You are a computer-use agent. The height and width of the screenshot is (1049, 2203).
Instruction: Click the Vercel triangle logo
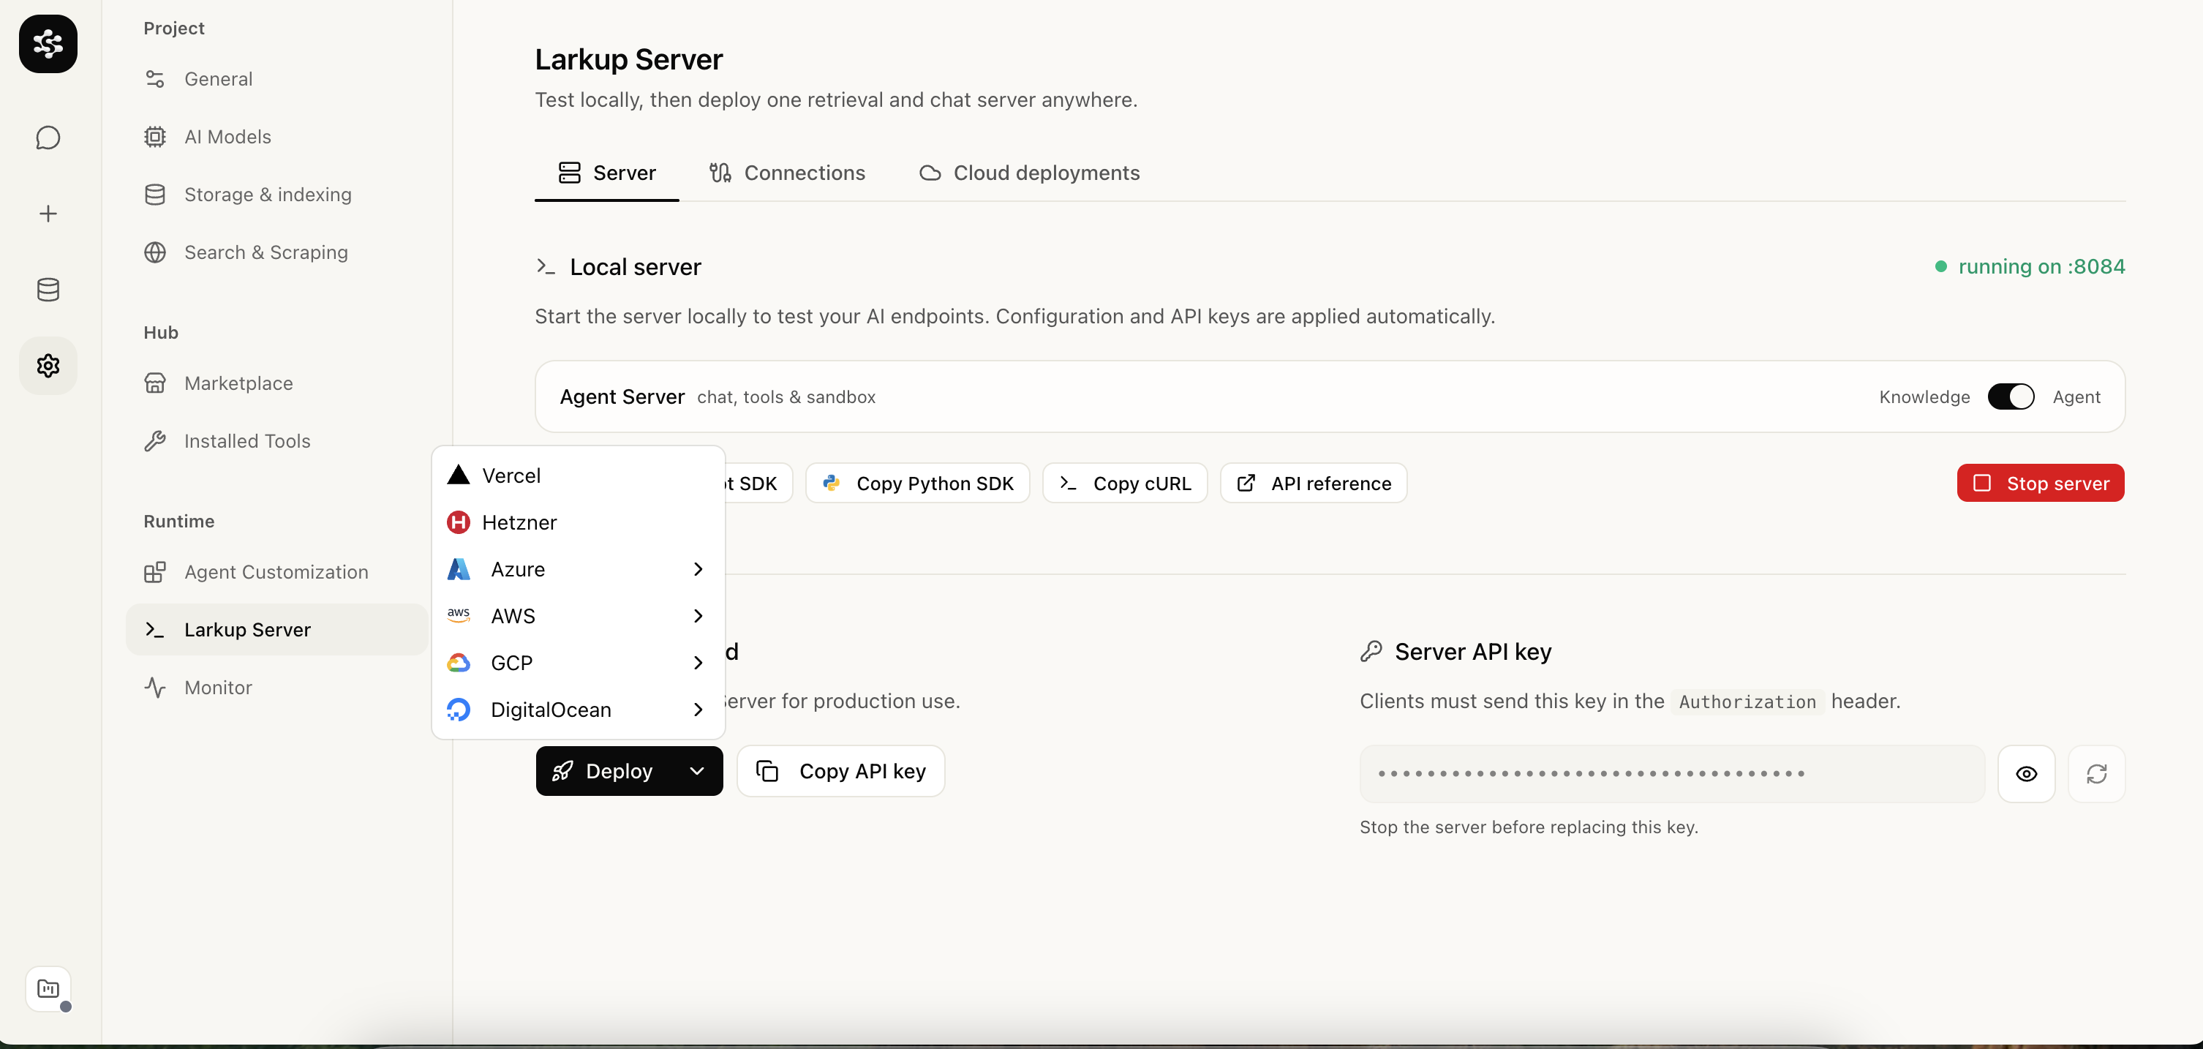pyautogui.click(x=459, y=475)
